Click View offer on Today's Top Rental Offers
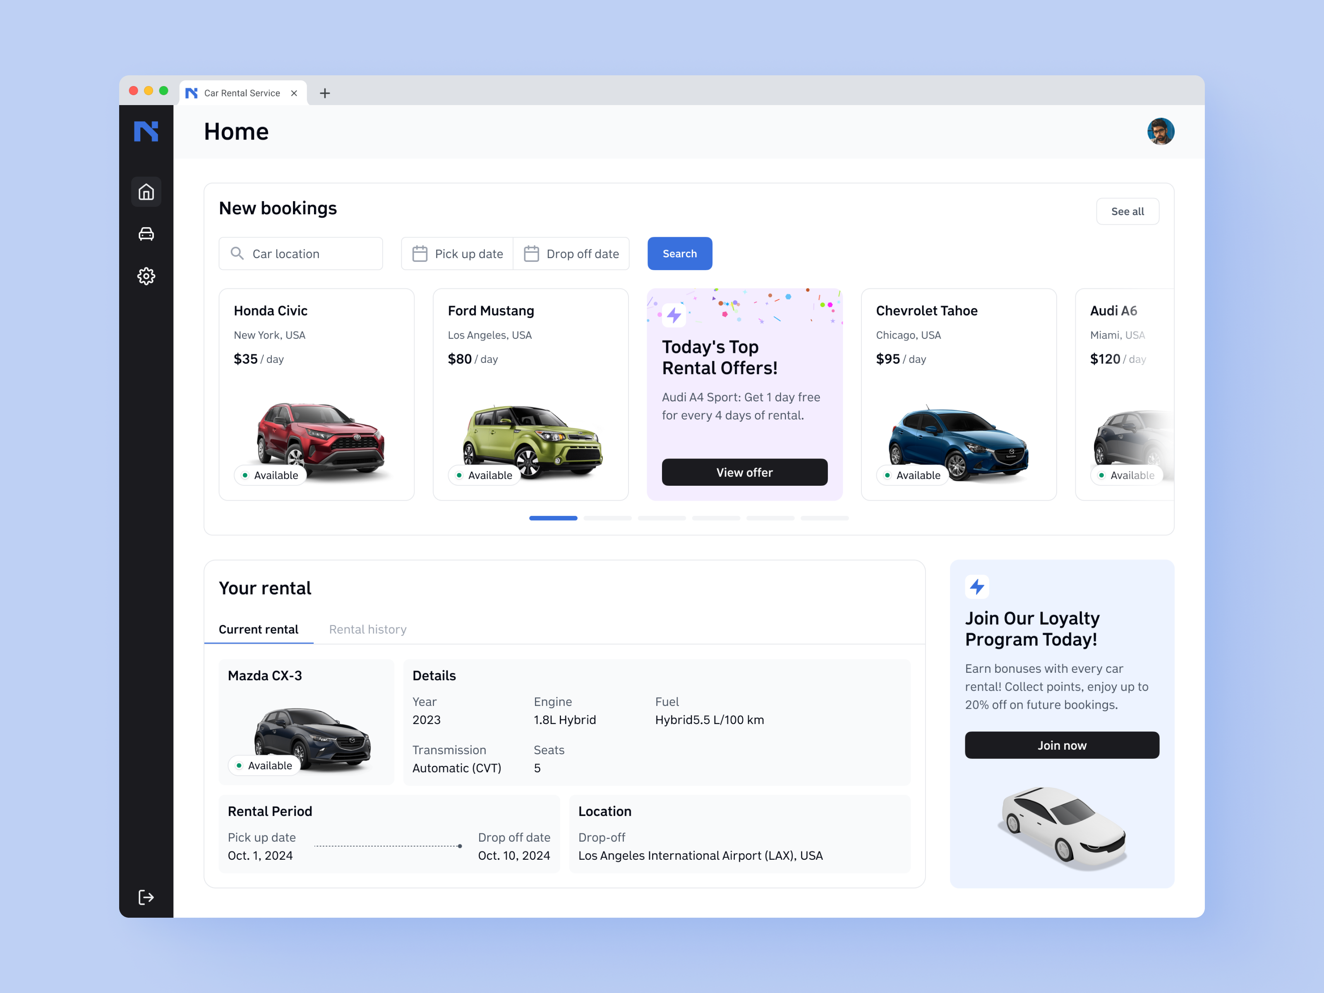 [744, 472]
